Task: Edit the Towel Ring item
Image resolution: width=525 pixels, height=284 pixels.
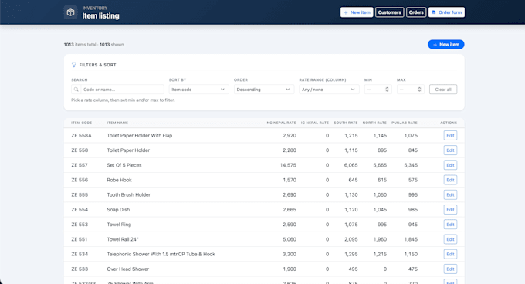Action: tap(450, 225)
